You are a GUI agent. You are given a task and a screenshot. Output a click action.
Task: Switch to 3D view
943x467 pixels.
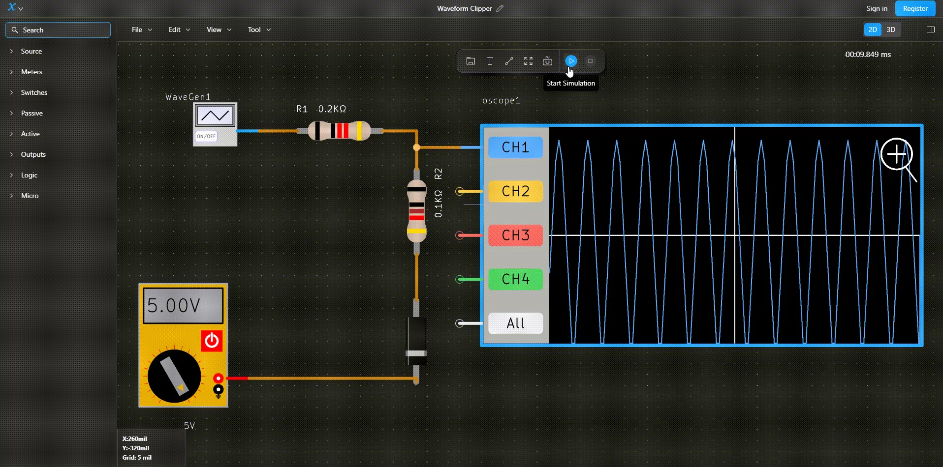pos(891,29)
